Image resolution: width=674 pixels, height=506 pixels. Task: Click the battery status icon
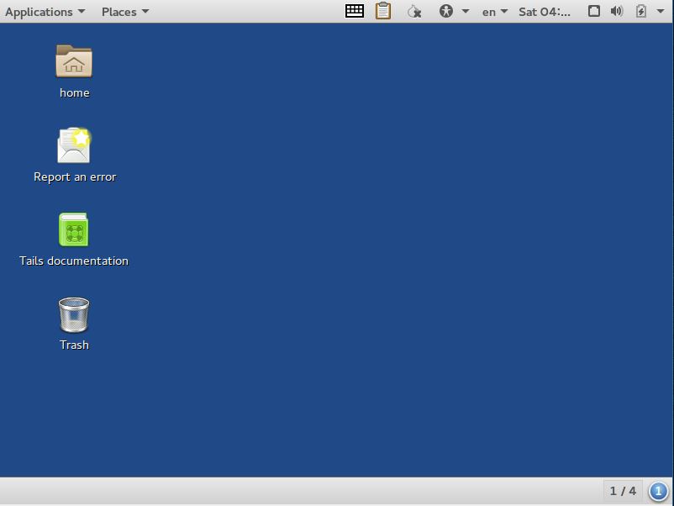(641, 11)
